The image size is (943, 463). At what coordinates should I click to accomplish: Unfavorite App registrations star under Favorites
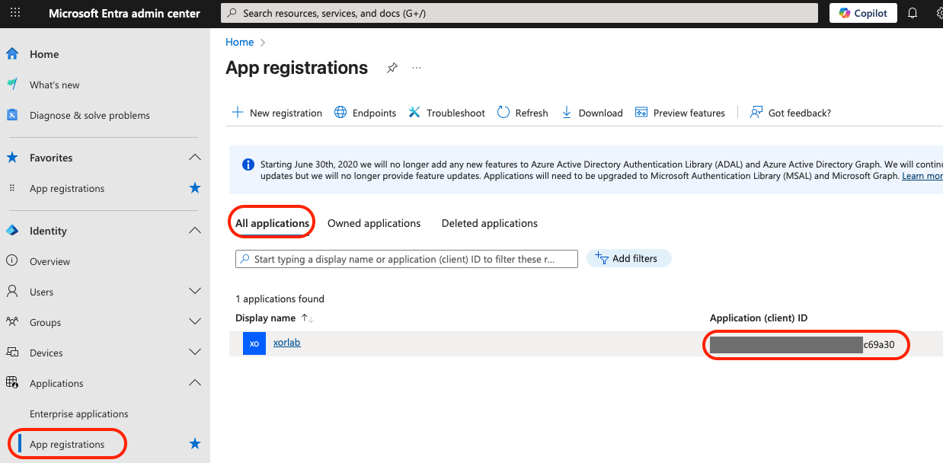point(195,188)
